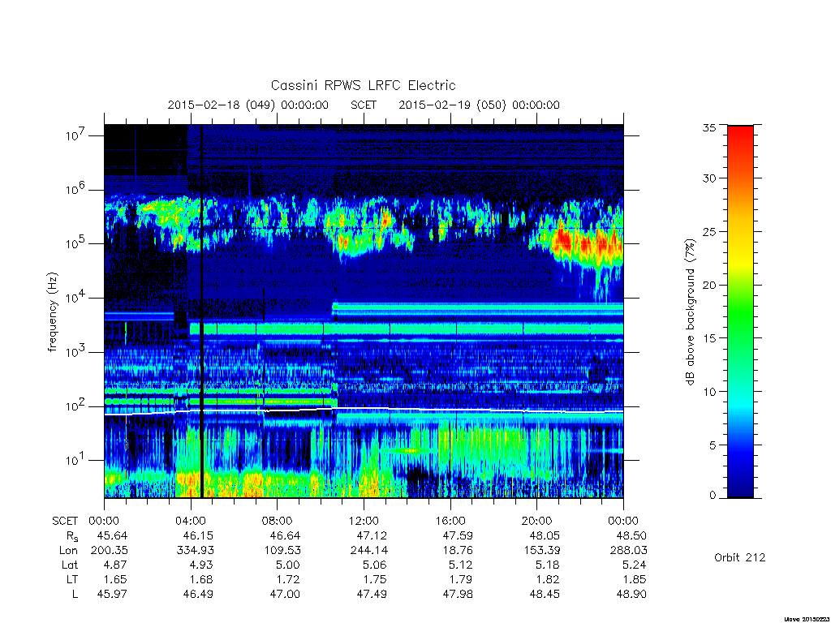Click the 'dB above background (7%)' label

pyautogui.click(x=690, y=312)
